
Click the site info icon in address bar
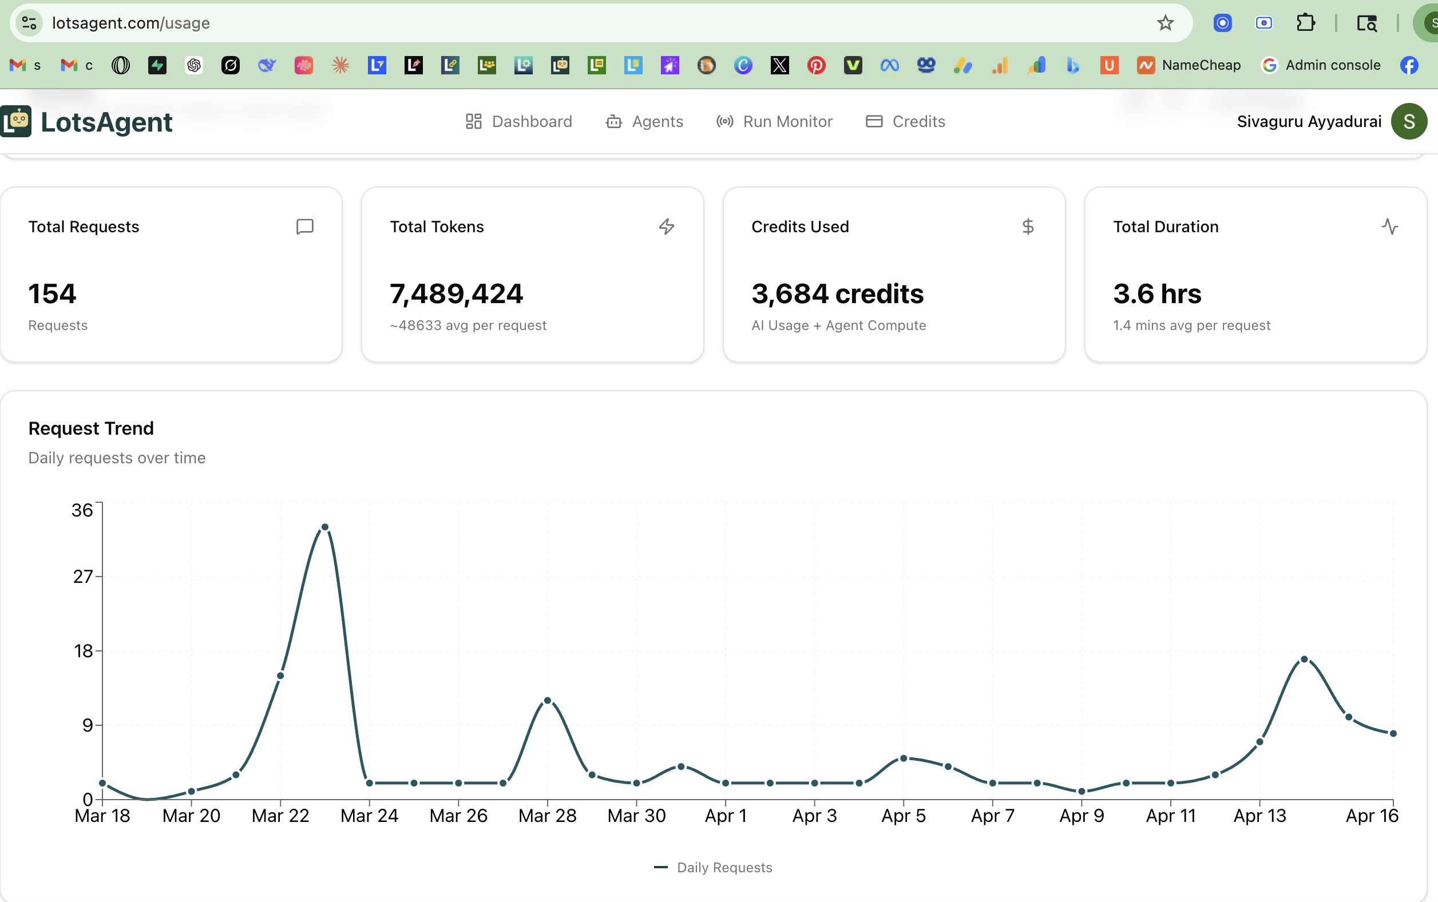point(29,23)
